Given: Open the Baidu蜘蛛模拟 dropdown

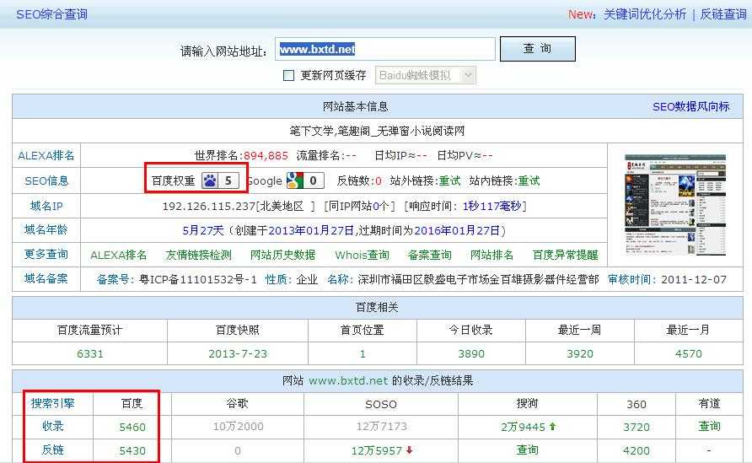Looking at the screenshot, I should [x=426, y=75].
